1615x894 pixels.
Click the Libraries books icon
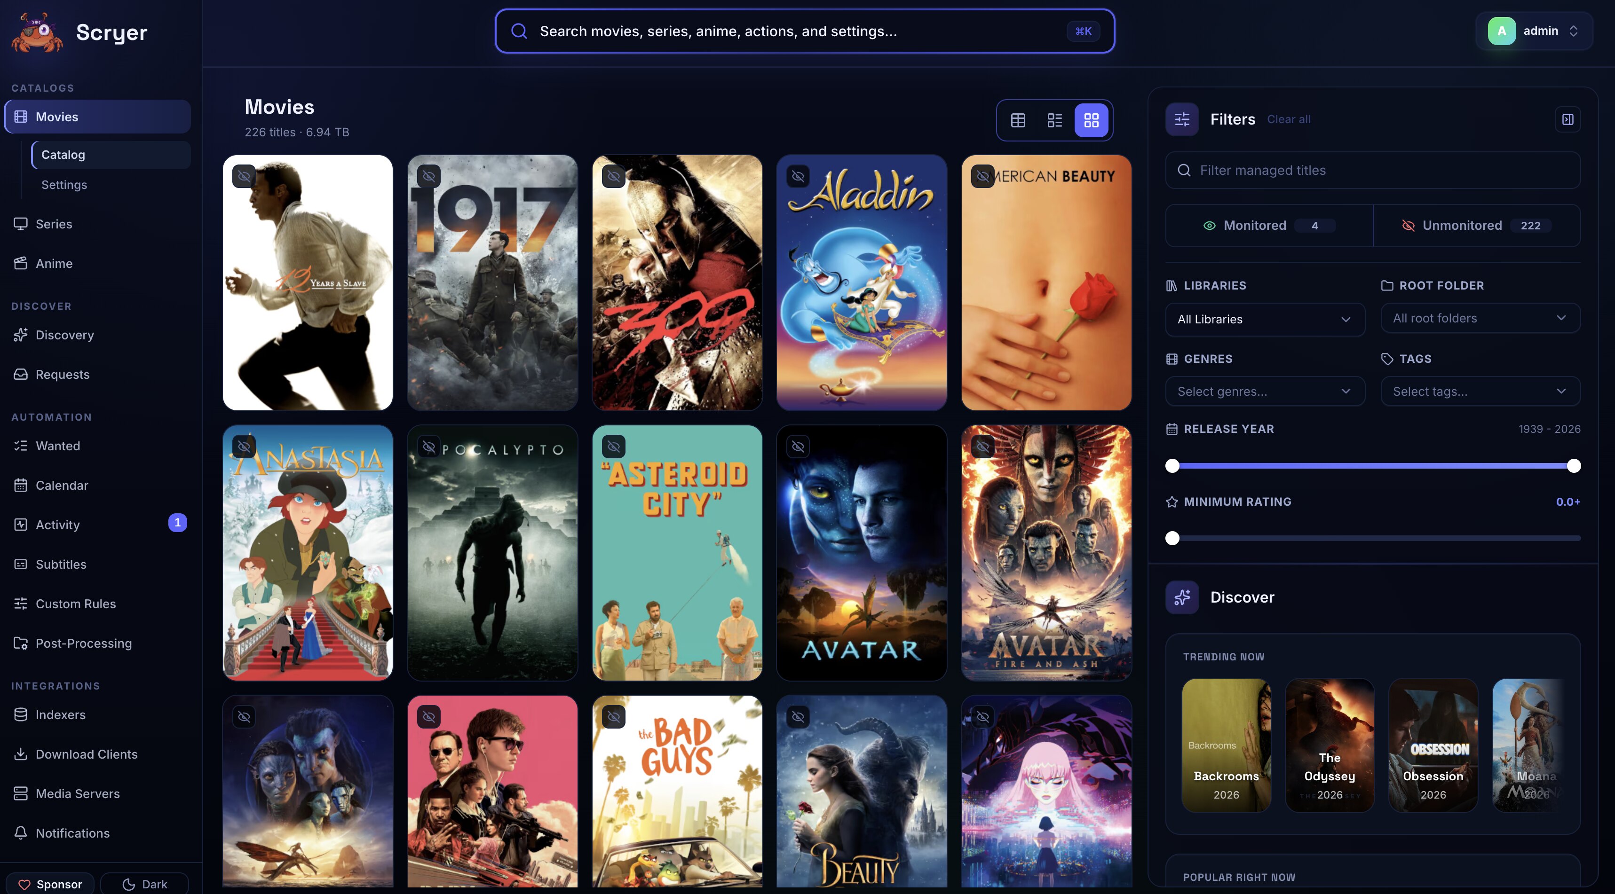1171,286
